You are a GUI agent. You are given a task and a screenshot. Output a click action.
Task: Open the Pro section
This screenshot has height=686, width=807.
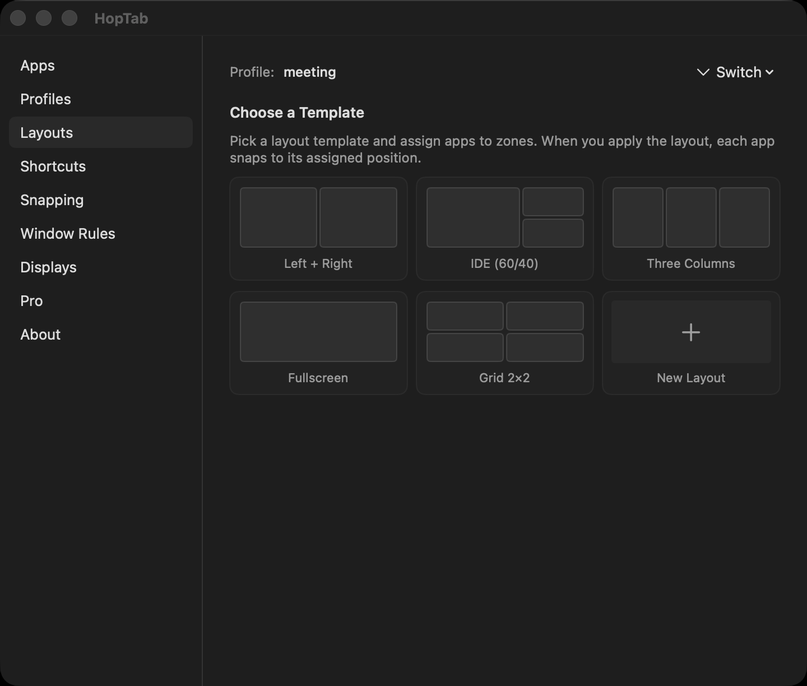[101, 301]
